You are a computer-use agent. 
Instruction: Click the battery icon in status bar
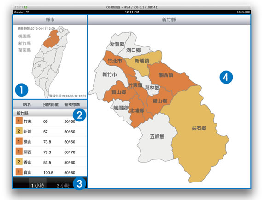pos(247,12)
